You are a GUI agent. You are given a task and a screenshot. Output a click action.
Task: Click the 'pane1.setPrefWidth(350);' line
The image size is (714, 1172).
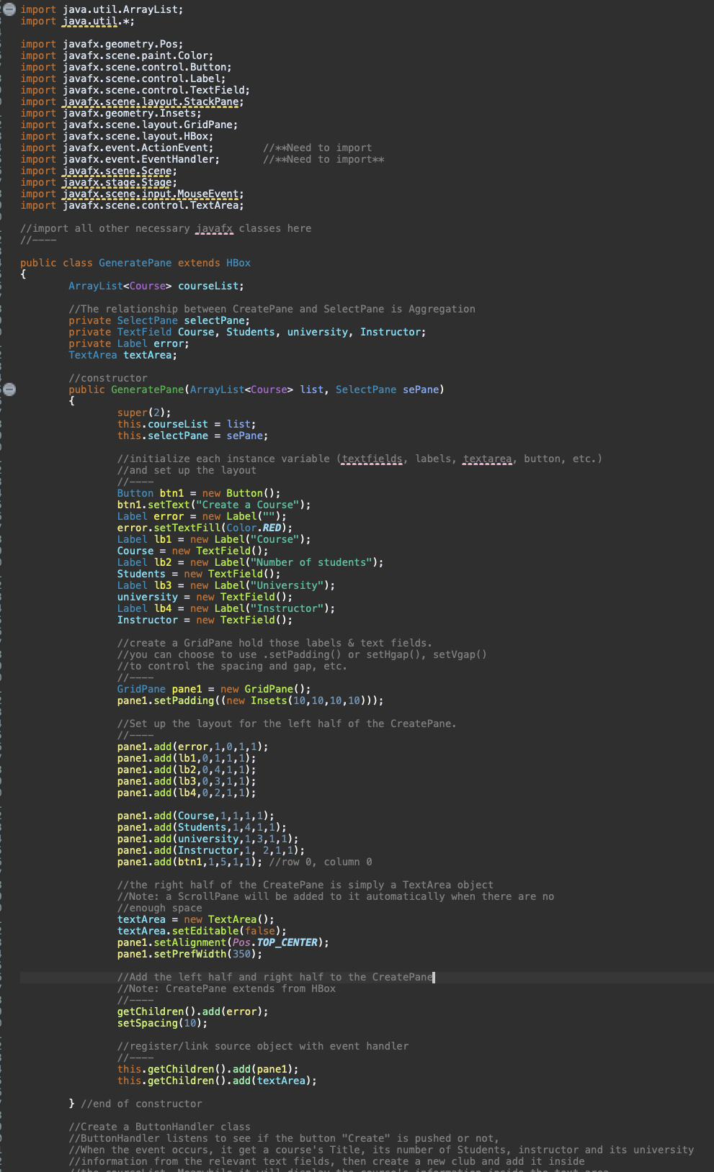pos(189,954)
